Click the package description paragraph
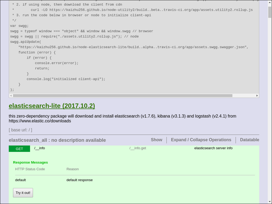Screen dimensions: 272x204 pyautogui.click(x=122, y=118)
